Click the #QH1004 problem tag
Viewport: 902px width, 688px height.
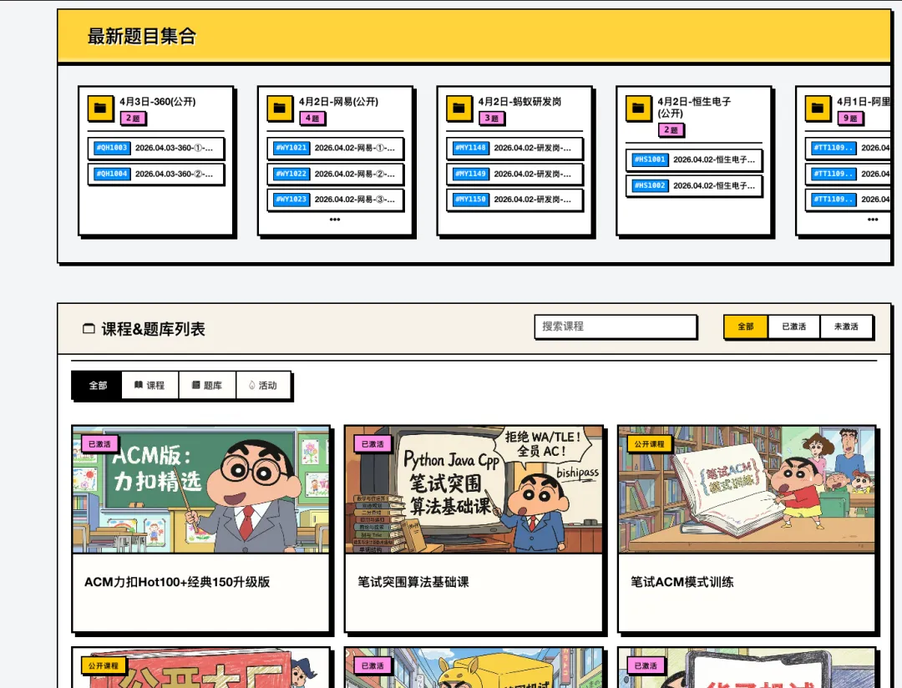pos(112,174)
